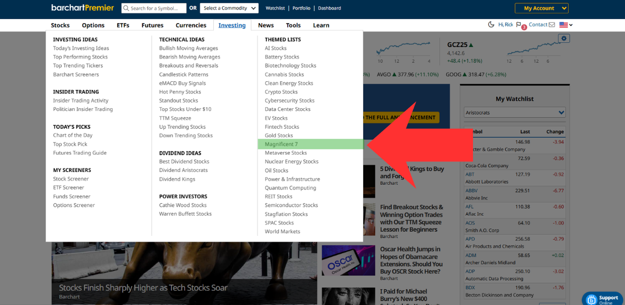Image resolution: width=625 pixels, height=305 pixels.
Task: Open Quantum Computing list
Action: (x=290, y=188)
